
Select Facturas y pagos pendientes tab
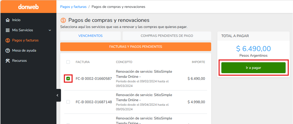tap(135, 47)
